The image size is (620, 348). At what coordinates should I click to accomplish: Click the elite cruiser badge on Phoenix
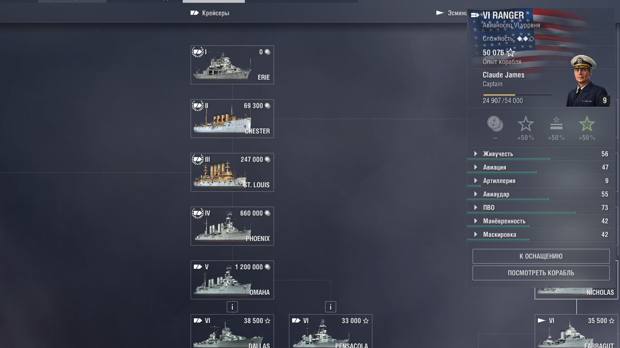[x=198, y=213]
